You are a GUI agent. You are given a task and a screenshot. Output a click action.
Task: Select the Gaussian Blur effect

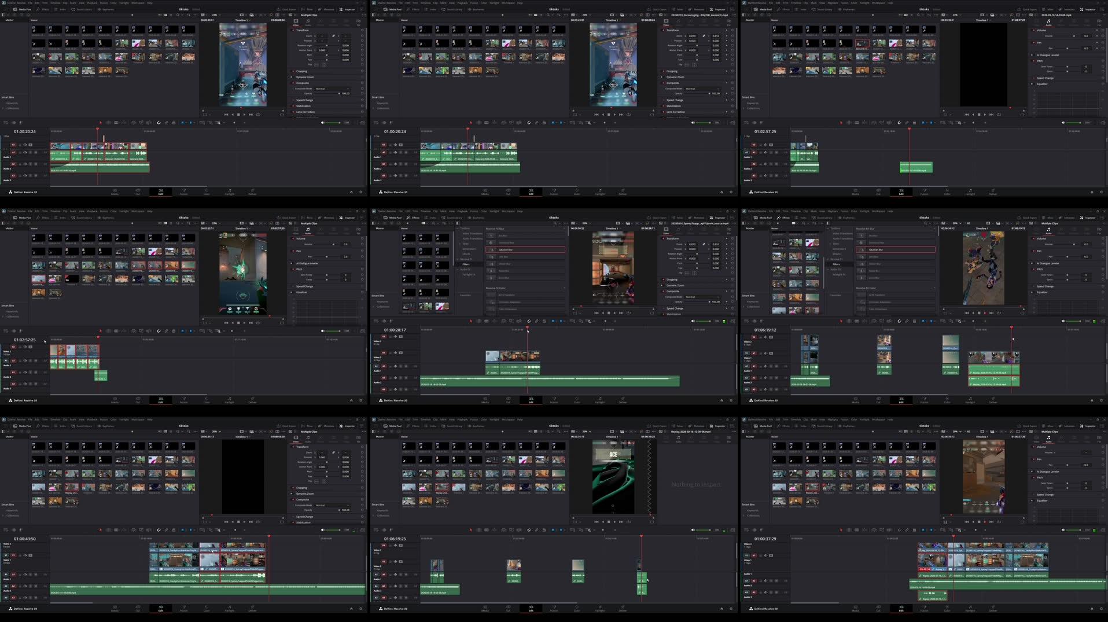coord(506,249)
